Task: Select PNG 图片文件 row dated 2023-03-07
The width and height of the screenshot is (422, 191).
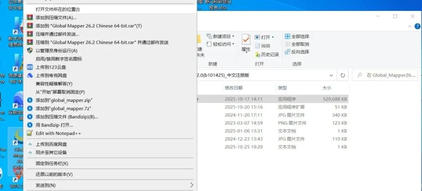Action: point(273,123)
